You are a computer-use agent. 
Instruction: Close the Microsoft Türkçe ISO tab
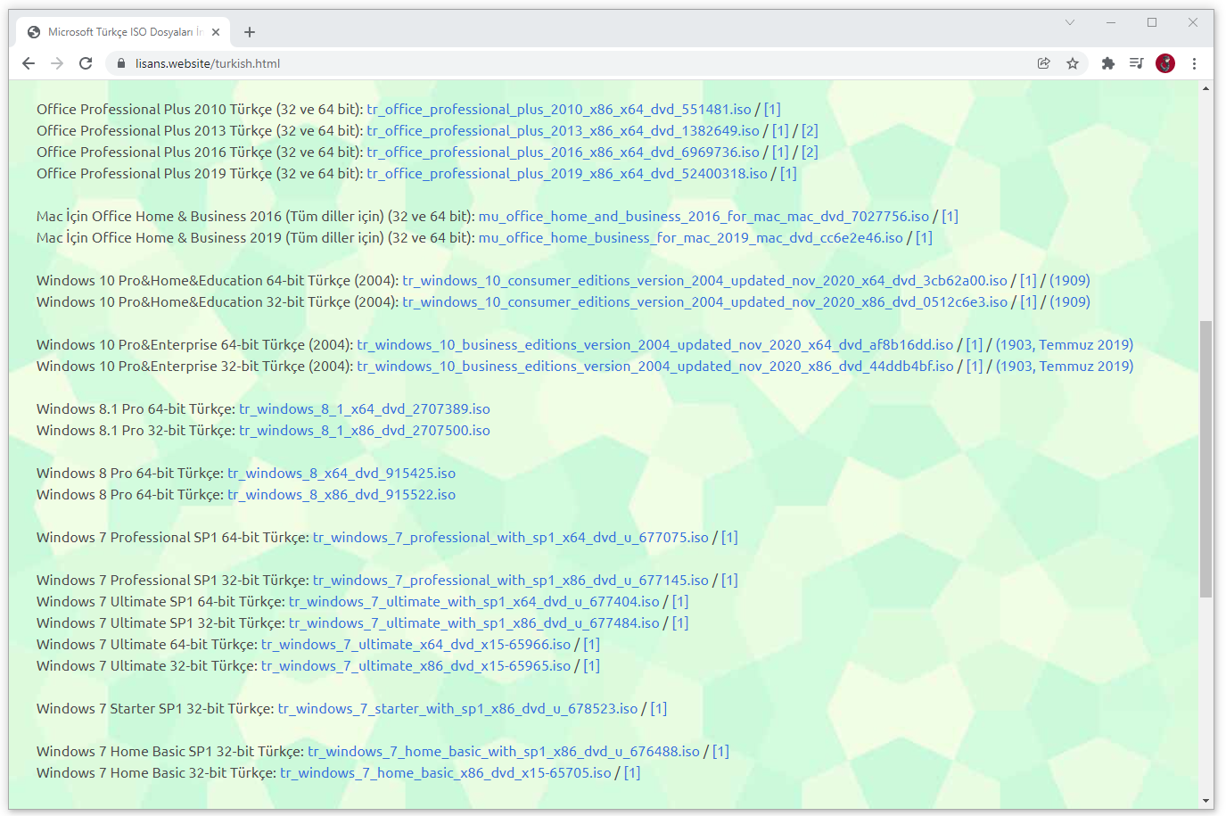(x=216, y=32)
